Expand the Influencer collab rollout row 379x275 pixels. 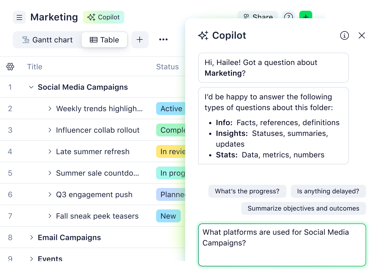pos(50,130)
